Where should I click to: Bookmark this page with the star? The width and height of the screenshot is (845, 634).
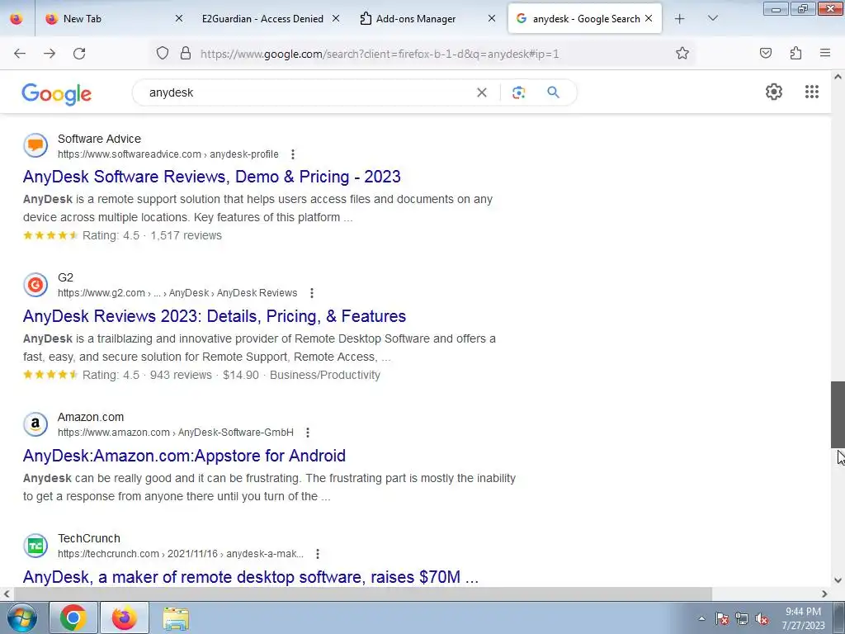click(x=682, y=53)
